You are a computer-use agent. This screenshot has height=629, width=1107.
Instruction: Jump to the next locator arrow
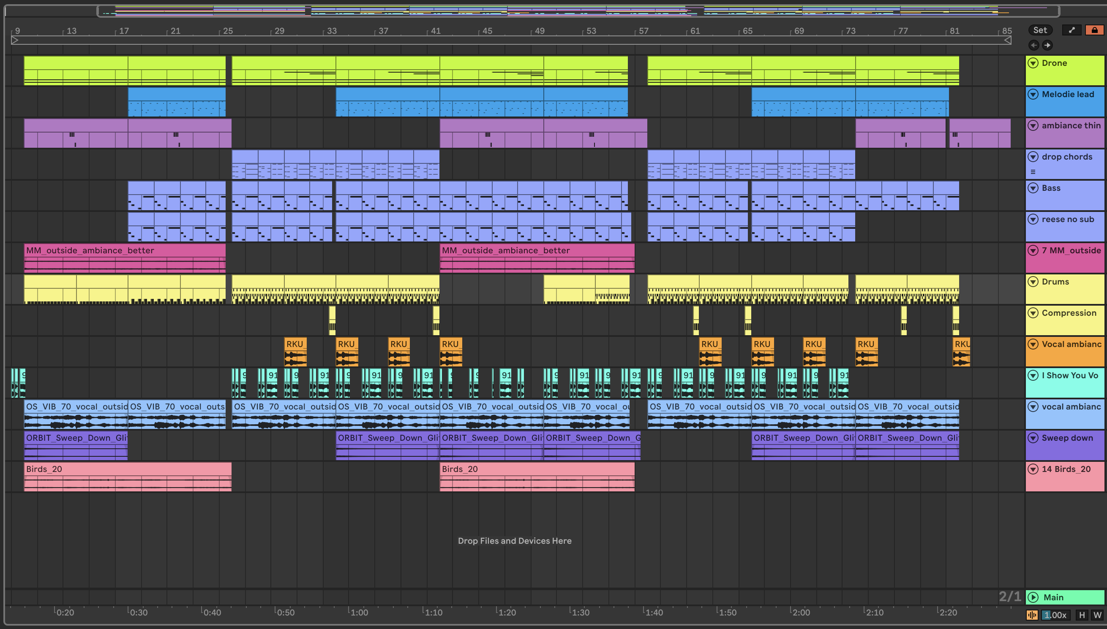click(x=1047, y=45)
